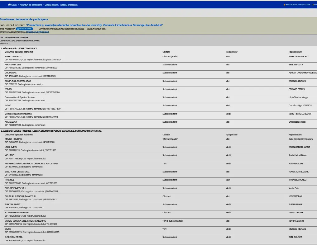The image size is (317, 245).
Task: Click CIF RO 16601724 registry line
Action: (x=33, y=59)
